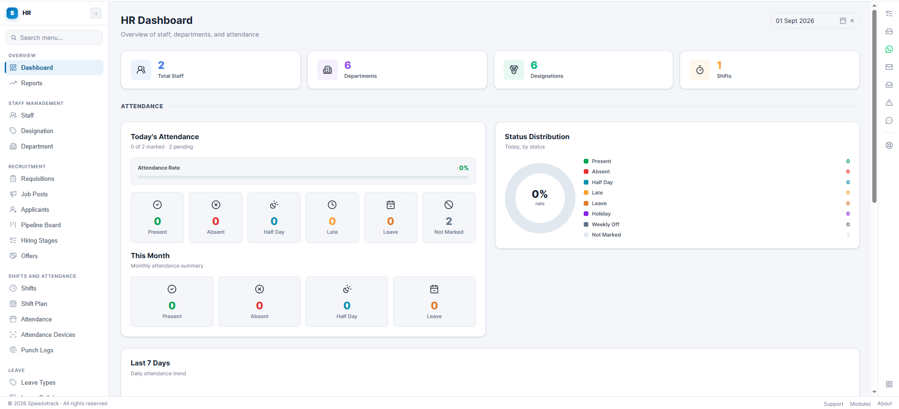Click the lifebuoy help icon
The width and height of the screenshot is (899, 409).
point(889,145)
